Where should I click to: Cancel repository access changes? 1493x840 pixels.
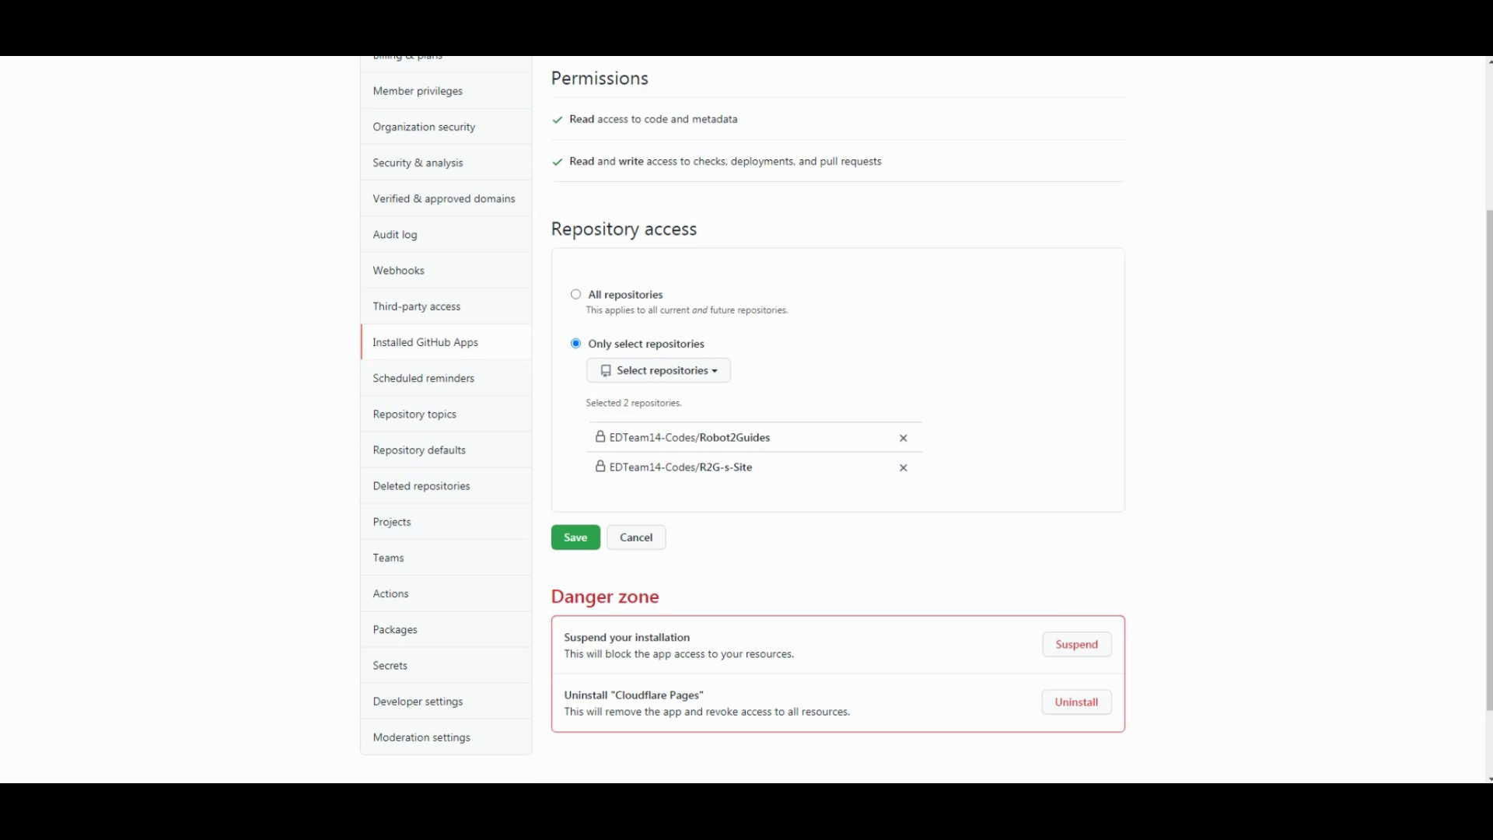[x=635, y=537]
